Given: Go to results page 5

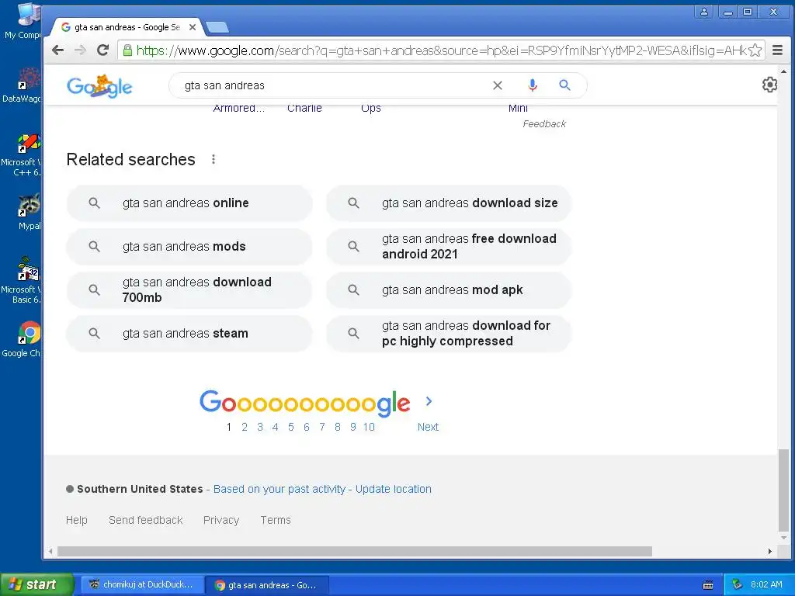Looking at the screenshot, I should click(291, 428).
